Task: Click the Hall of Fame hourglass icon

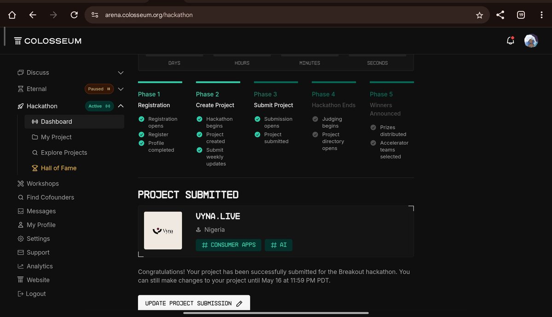Action: coord(35,168)
